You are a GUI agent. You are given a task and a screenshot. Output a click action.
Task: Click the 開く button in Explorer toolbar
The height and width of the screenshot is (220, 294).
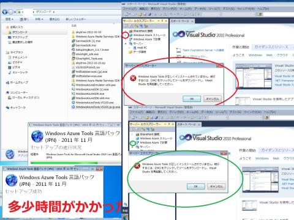click(x=24, y=19)
